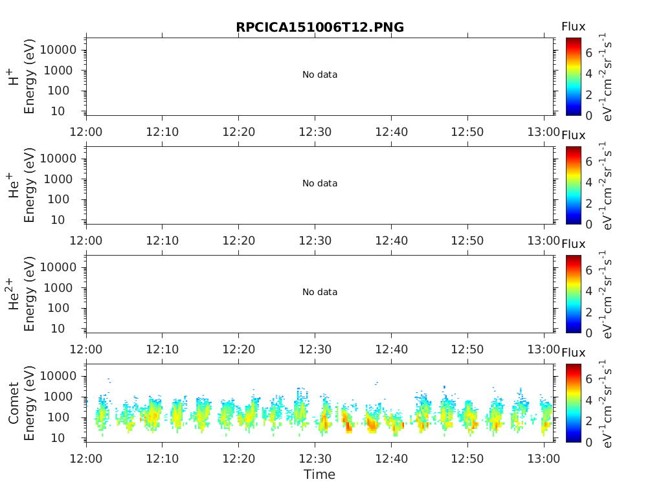This screenshot has width=663, height=497.
Task: Click the 100 tick label on He+ panel
Action: 58,199
